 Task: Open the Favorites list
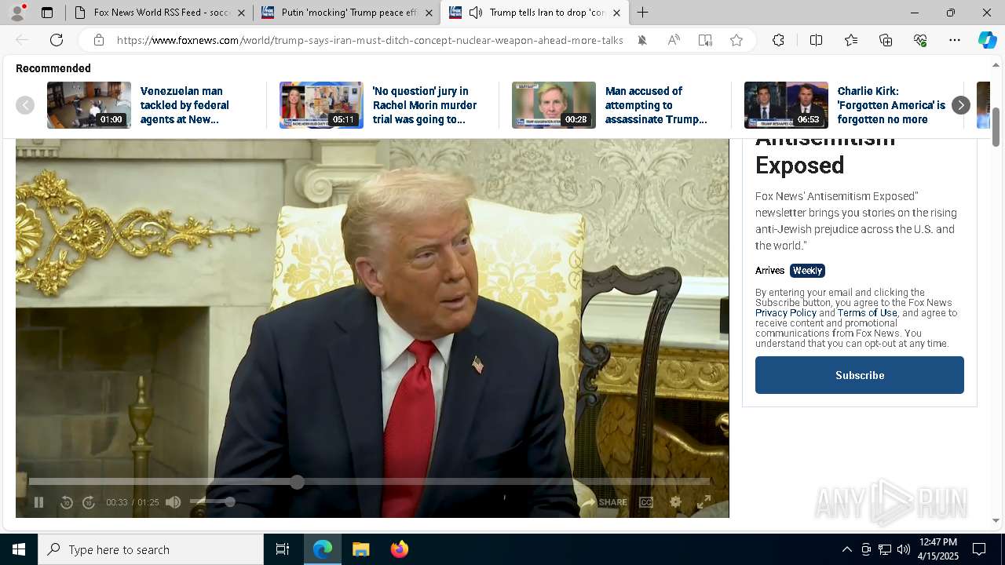pos(851,40)
